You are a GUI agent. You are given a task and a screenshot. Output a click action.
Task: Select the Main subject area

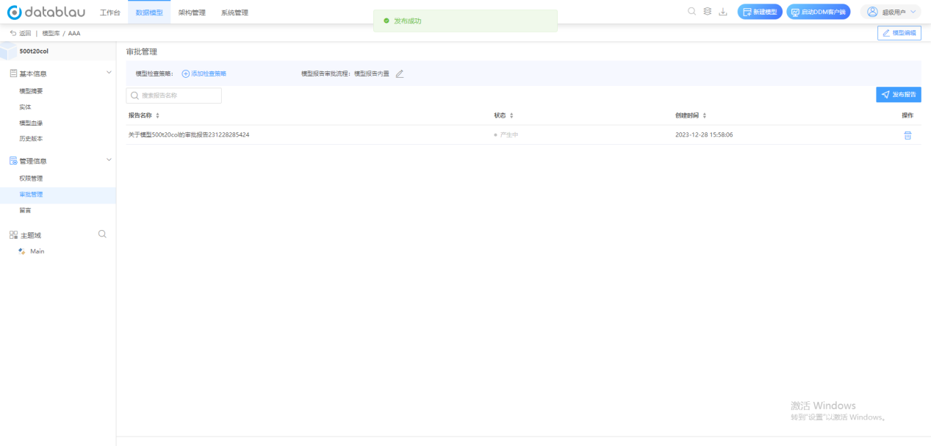37,251
